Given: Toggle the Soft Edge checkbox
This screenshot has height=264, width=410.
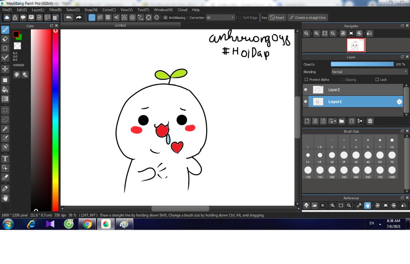Looking at the screenshot, I should [240, 18].
